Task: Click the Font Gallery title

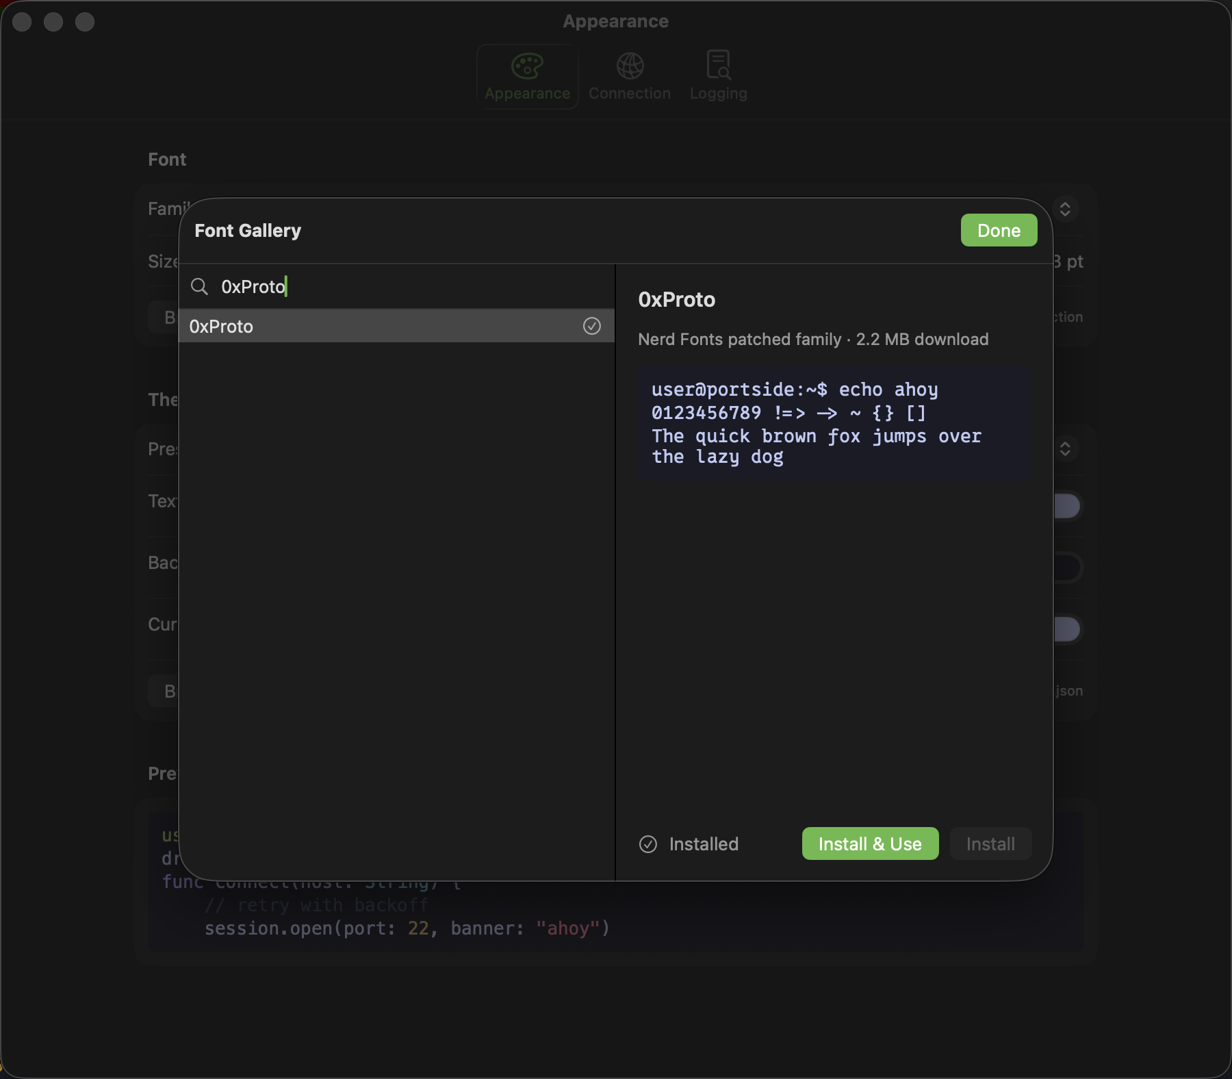Action: (x=248, y=231)
